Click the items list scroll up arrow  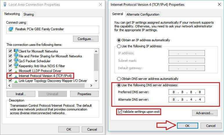96,51
